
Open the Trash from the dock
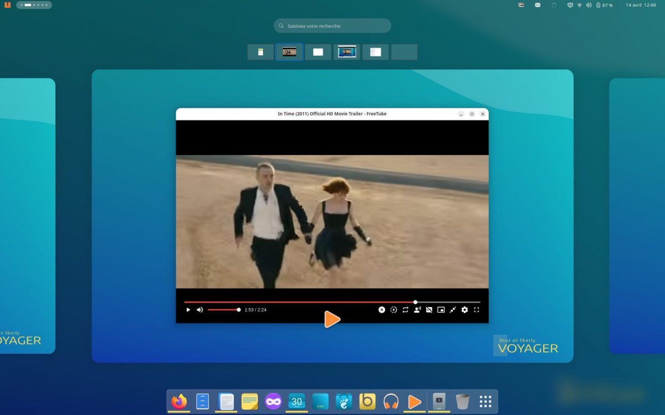pyautogui.click(x=463, y=401)
